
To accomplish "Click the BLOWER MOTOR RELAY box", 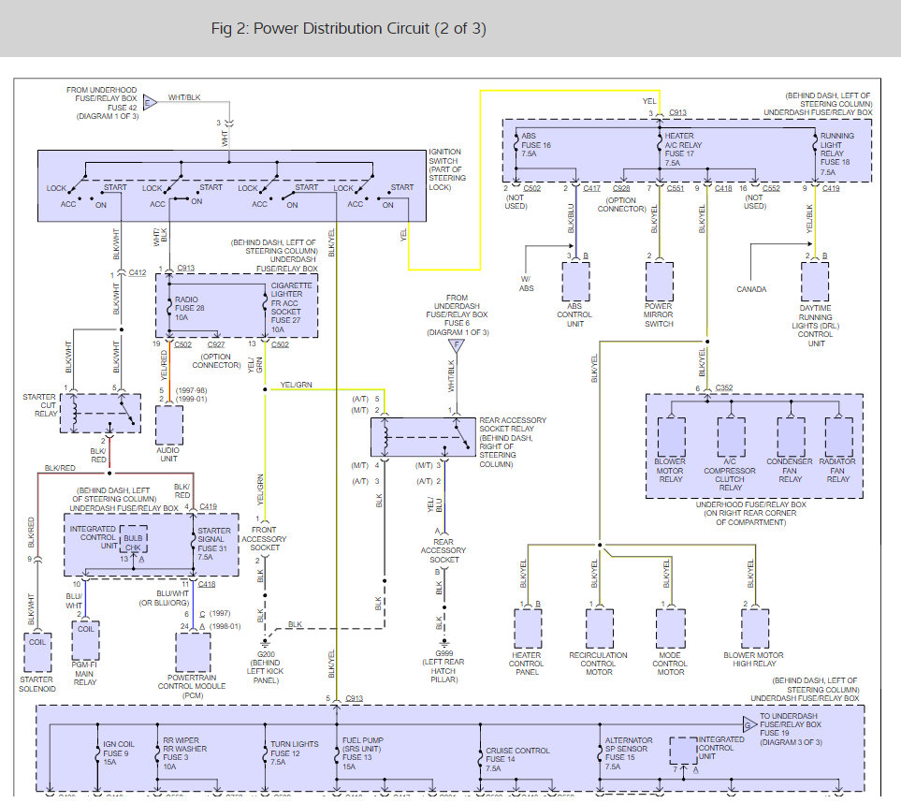I will 672,437.
